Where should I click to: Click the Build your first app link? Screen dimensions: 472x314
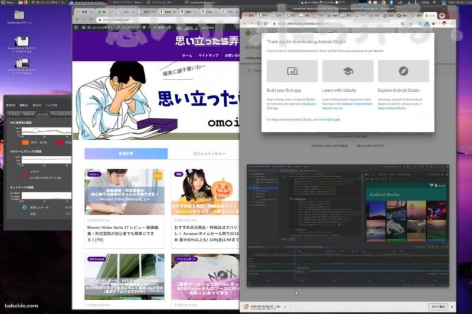(291, 106)
